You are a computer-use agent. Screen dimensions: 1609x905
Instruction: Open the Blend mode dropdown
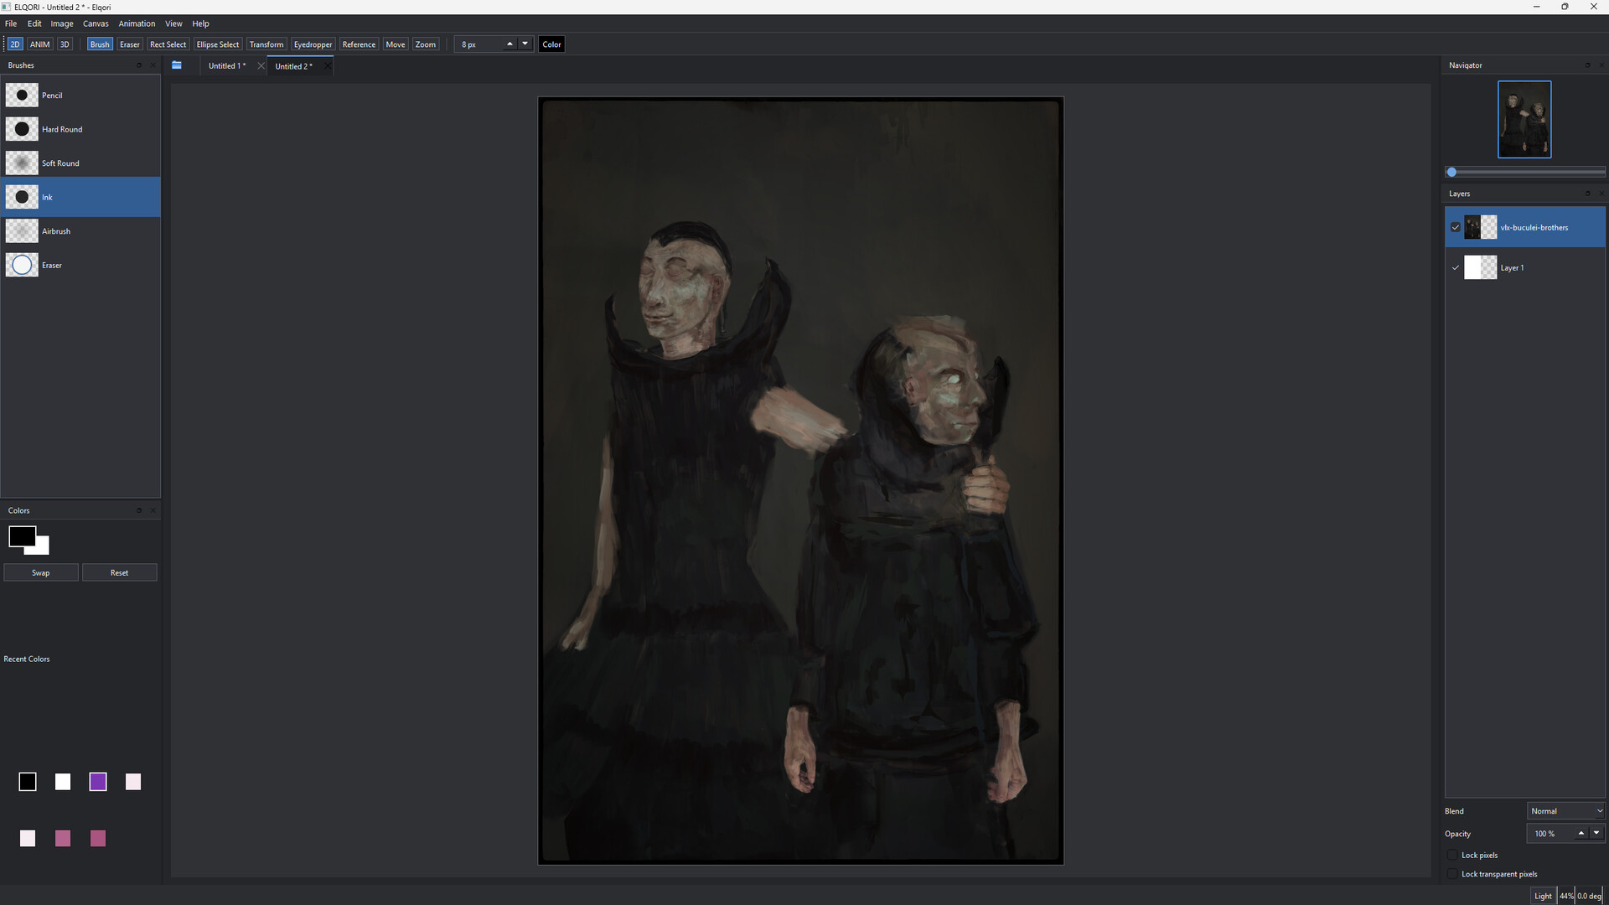point(1565,811)
